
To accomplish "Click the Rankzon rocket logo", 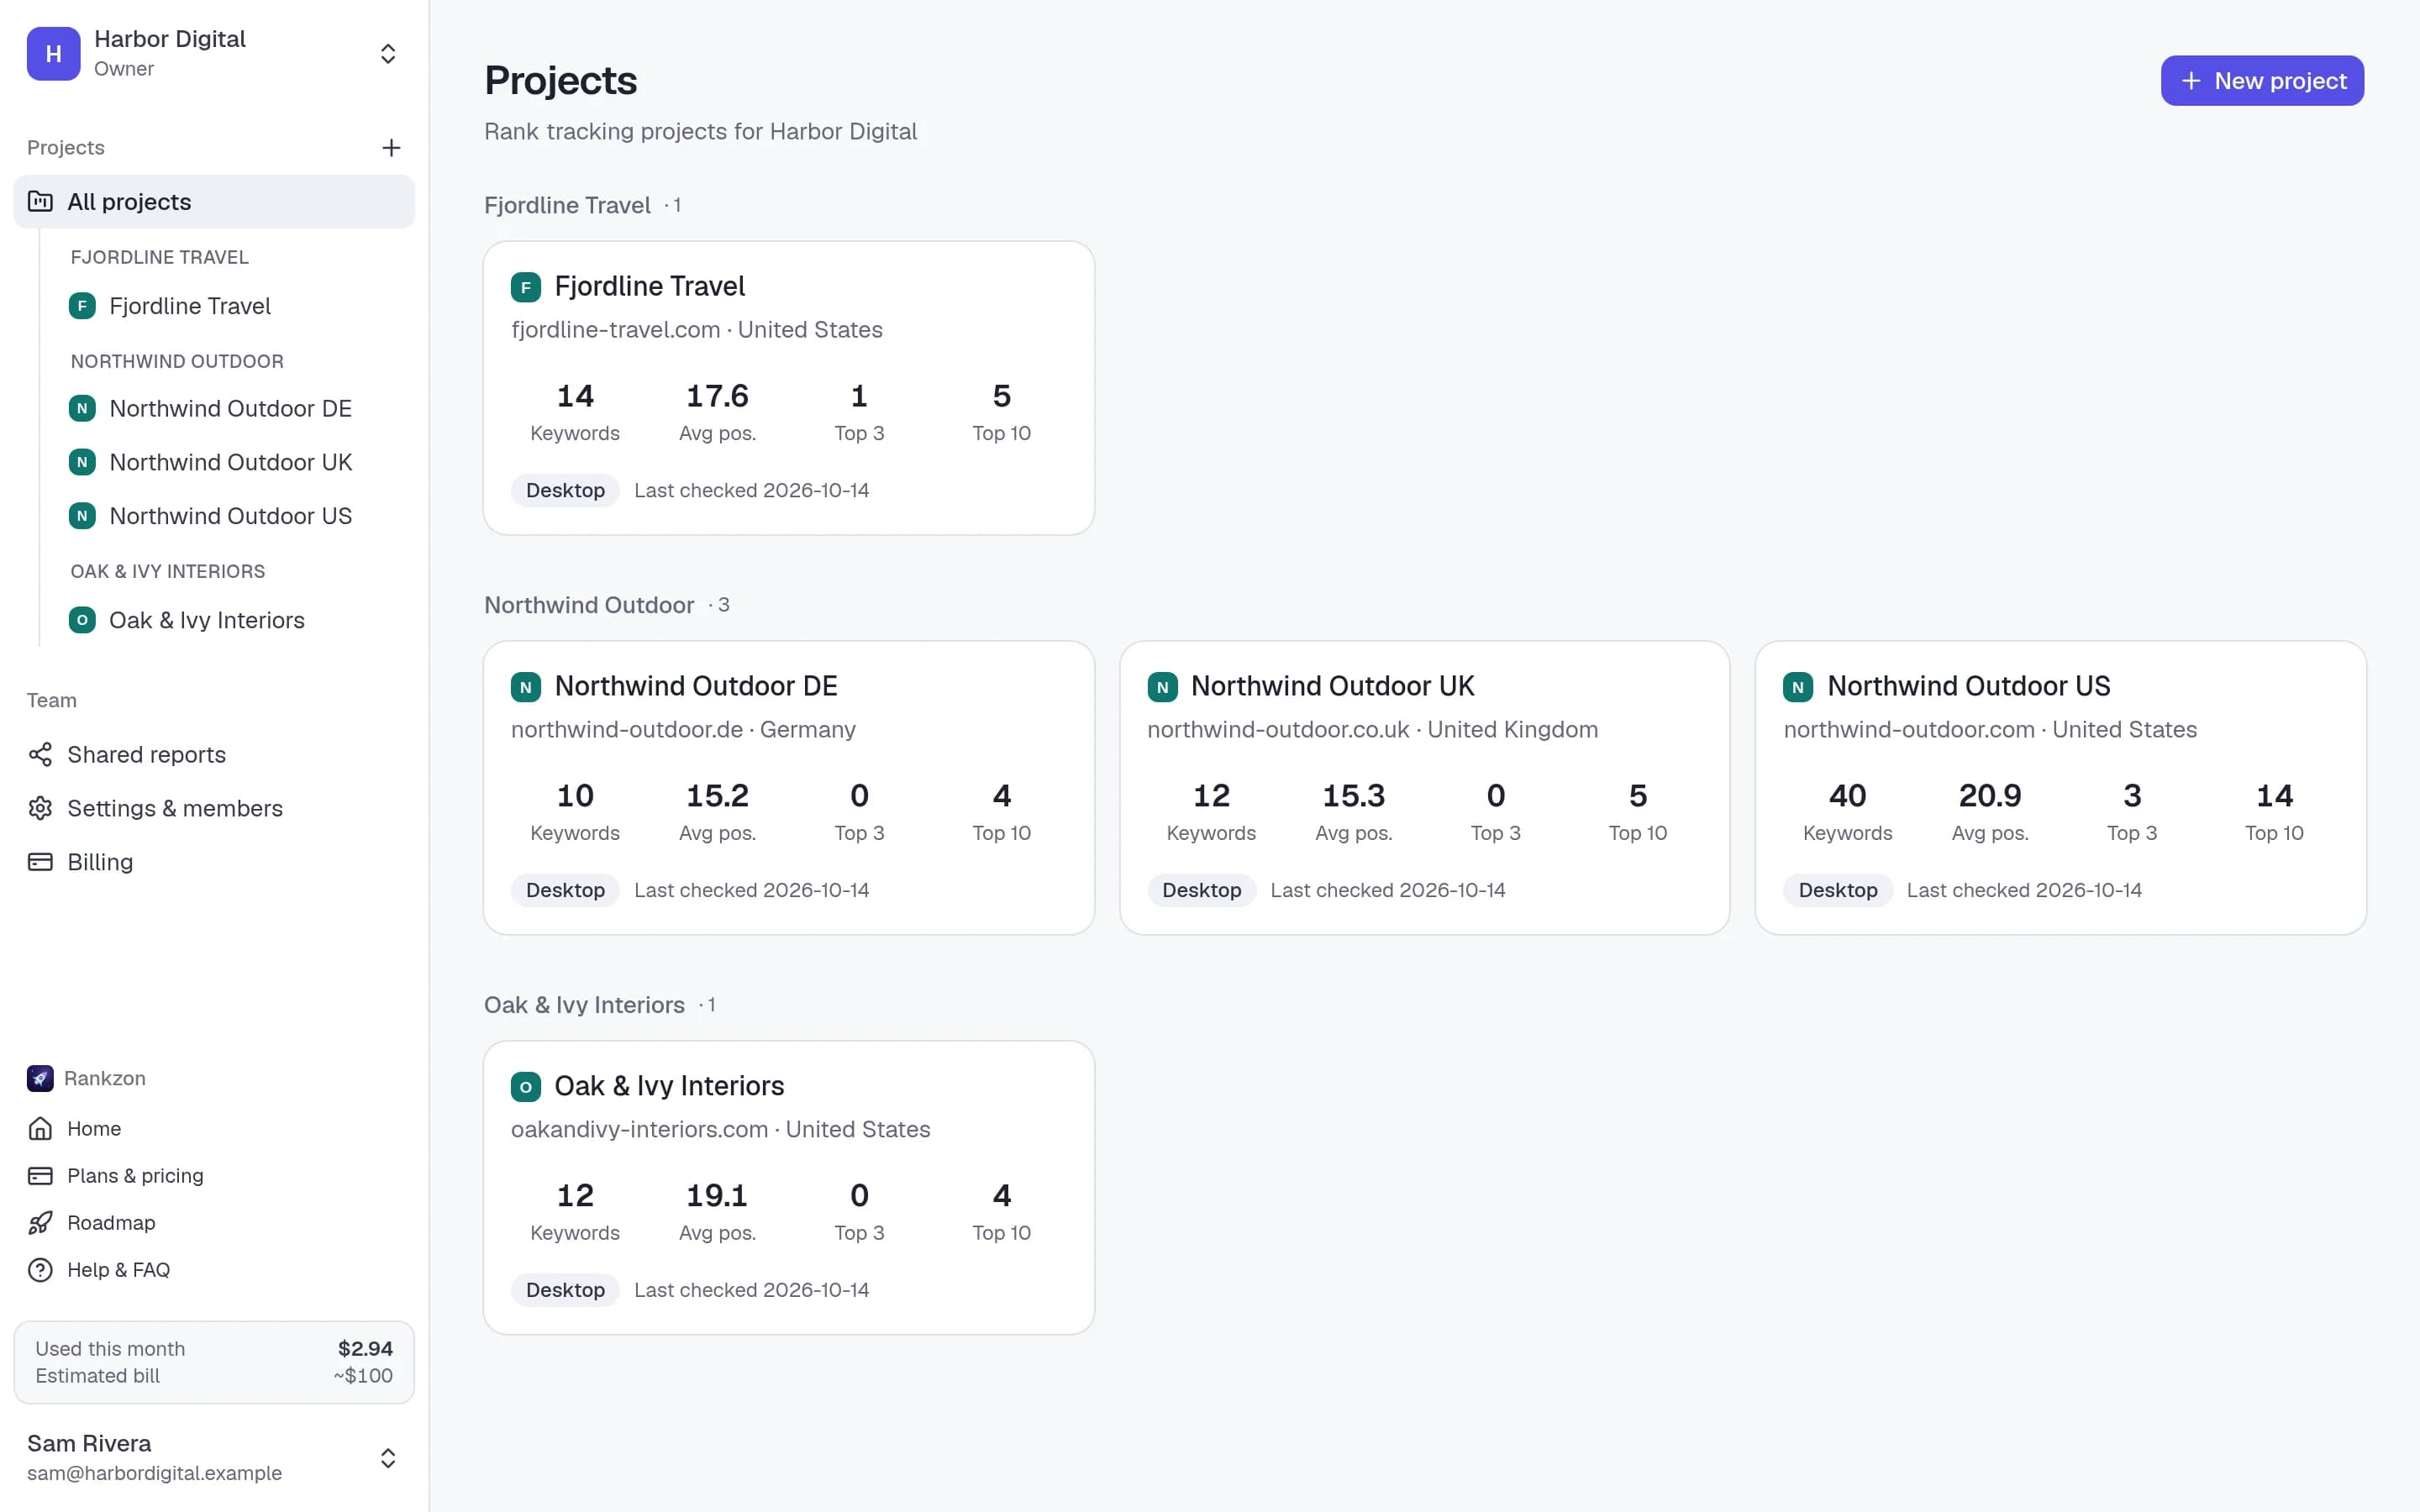I will click(40, 1078).
